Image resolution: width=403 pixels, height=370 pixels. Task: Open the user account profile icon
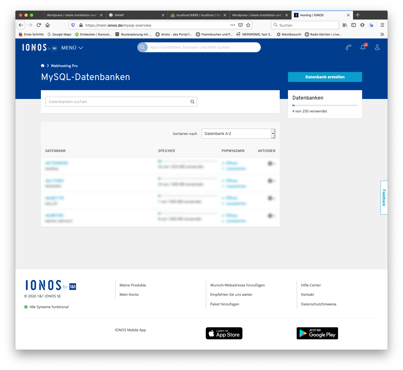point(377,48)
